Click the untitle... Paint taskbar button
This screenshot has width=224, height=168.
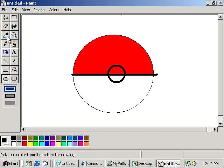[x=169, y=163]
